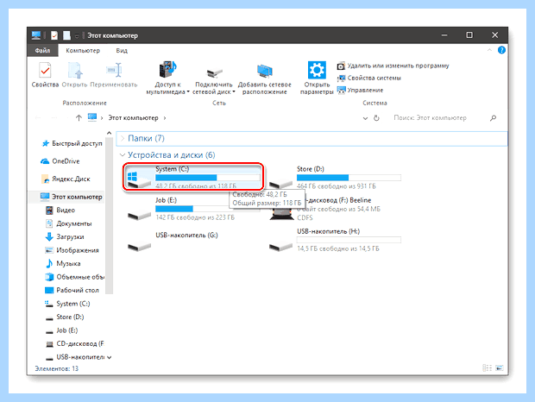Select USB-накопитель (G:) drive
This screenshot has width=535, height=402.
pyautogui.click(x=173, y=241)
